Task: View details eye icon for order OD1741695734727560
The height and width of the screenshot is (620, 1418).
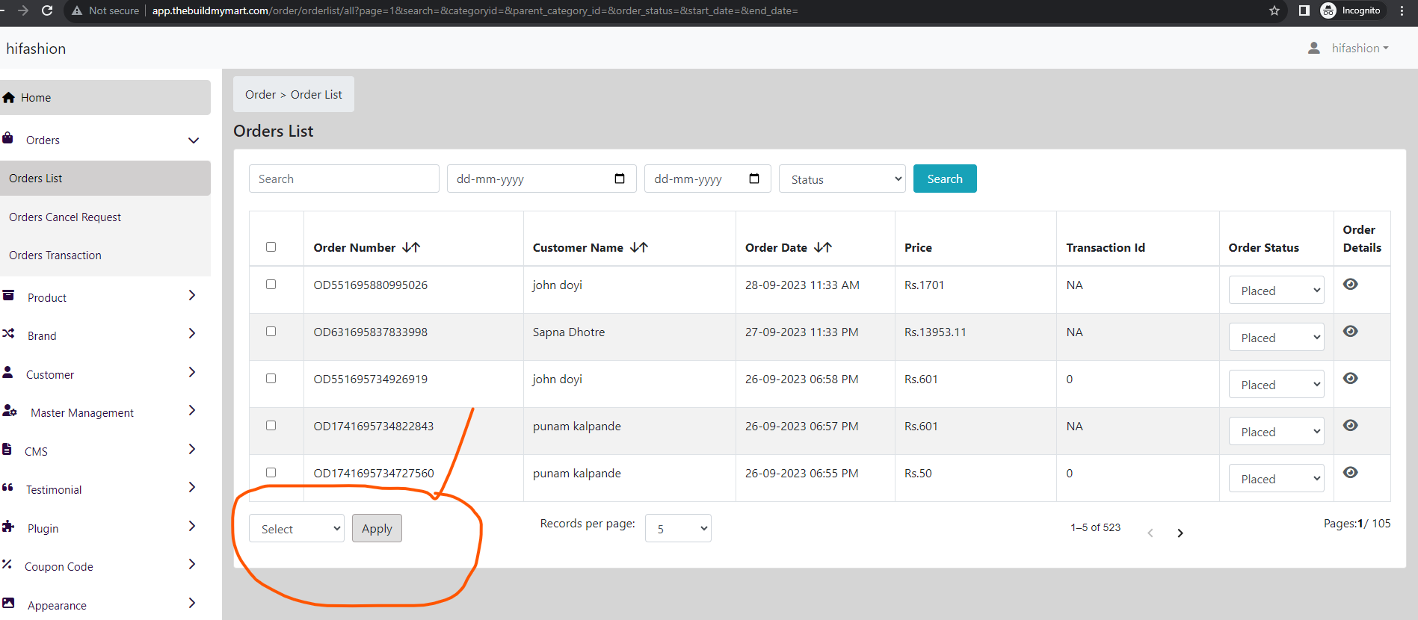Action: click(1351, 472)
